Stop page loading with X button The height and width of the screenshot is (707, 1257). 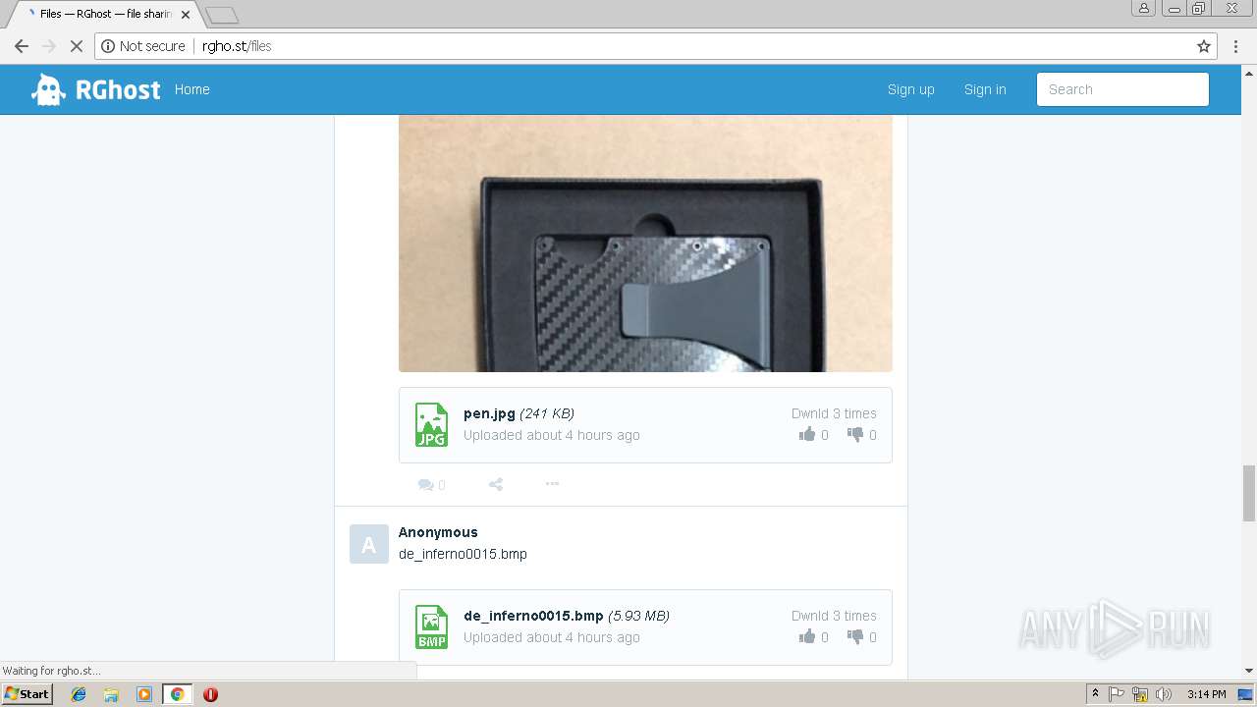pyautogui.click(x=76, y=46)
